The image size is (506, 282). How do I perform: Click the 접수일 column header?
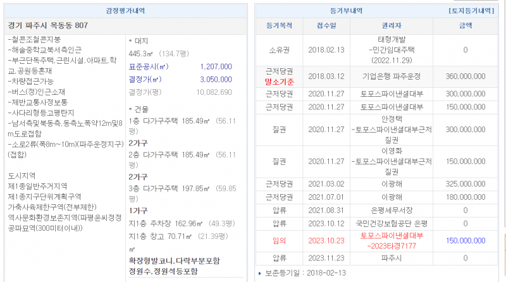(326, 26)
